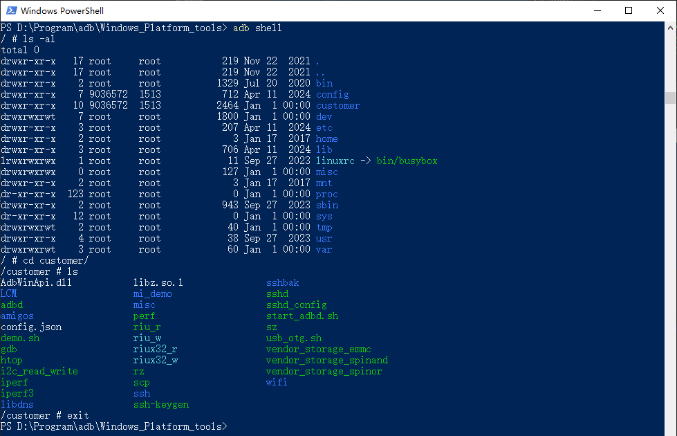Click the scrollbar up arrow
Image resolution: width=677 pixels, height=436 pixels.
coord(671,28)
